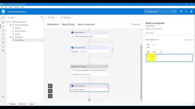Expand the hamburger navigation menu
This screenshot has width=195, height=109.
[x=3, y=18]
